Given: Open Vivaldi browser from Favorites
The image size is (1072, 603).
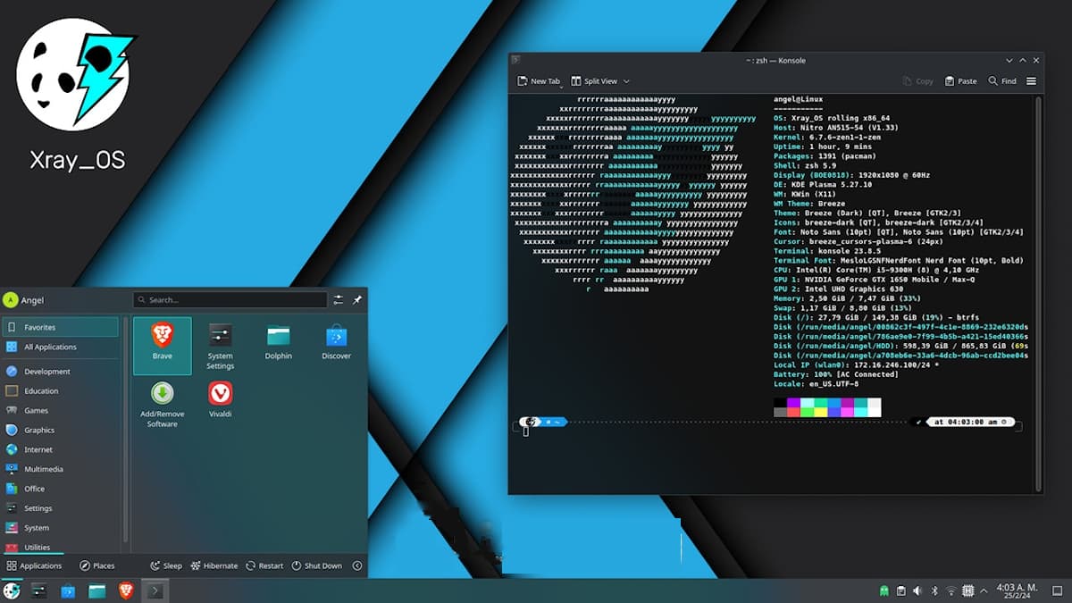Looking at the screenshot, I should (x=220, y=399).
